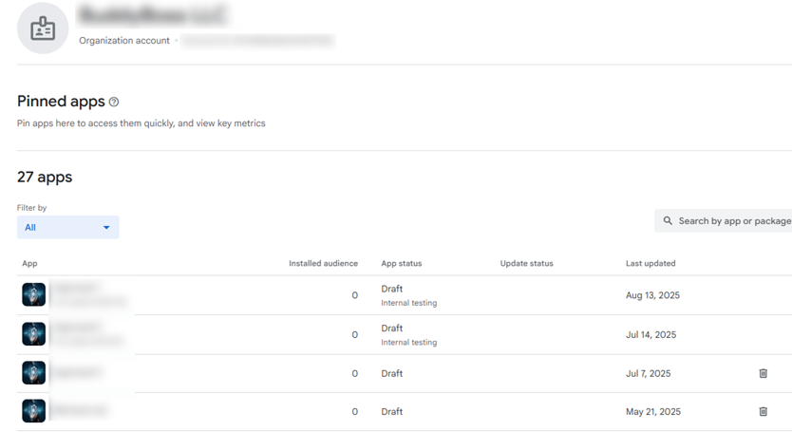Sort by the Installed audience column header

click(323, 263)
